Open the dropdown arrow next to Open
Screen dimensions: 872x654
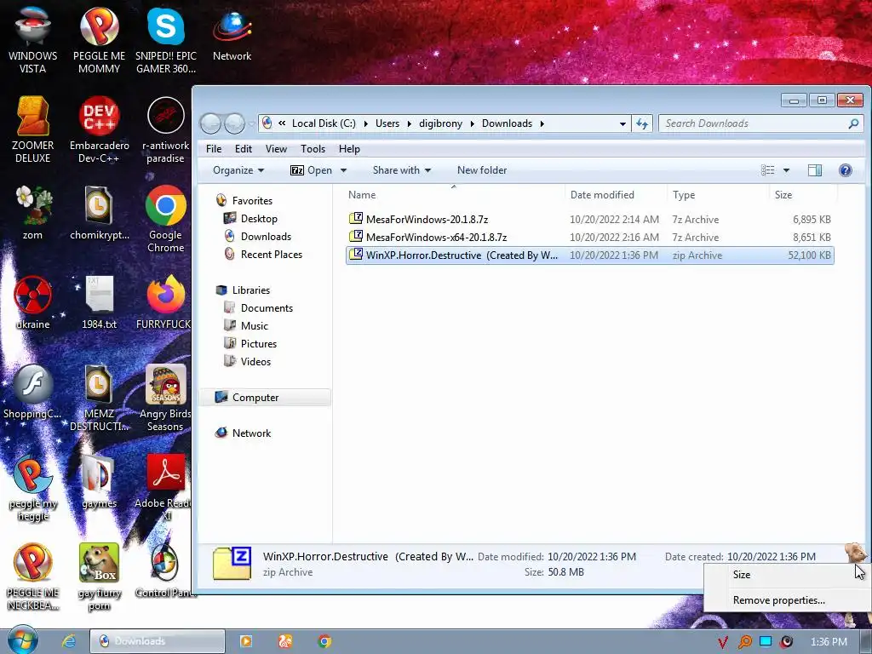(344, 170)
